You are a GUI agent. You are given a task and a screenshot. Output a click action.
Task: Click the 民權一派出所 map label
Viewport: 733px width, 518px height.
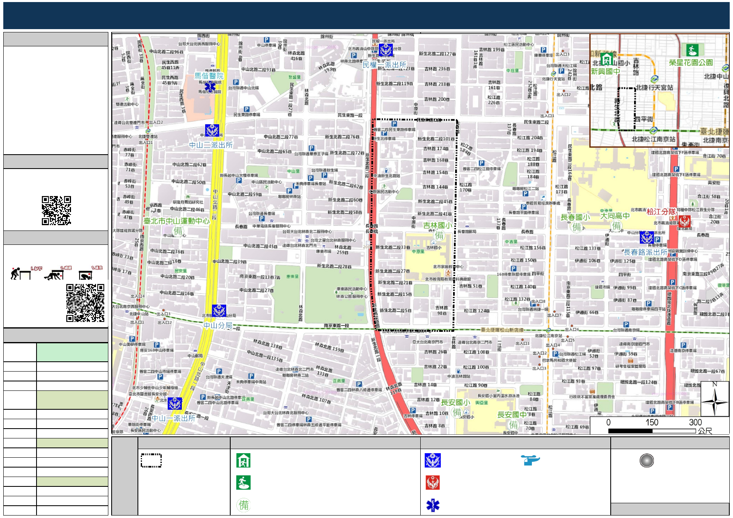pyautogui.click(x=384, y=65)
